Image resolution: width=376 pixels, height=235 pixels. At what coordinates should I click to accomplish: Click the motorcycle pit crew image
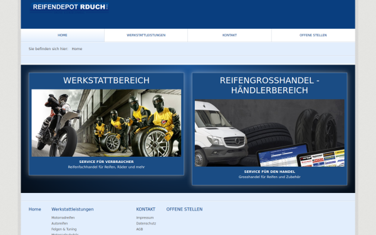107,123
